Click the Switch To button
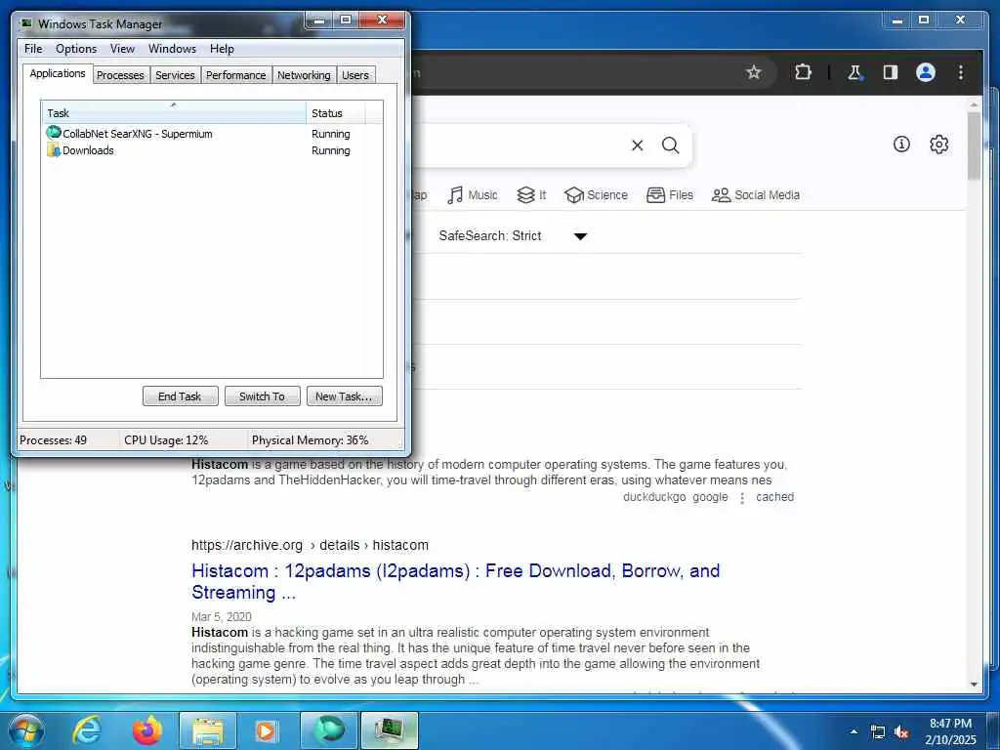The height and width of the screenshot is (750, 1000). (x=262, y=396)
